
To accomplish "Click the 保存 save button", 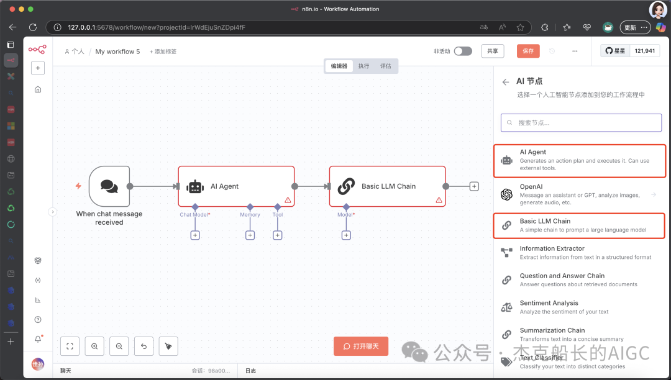I will 528,51.
